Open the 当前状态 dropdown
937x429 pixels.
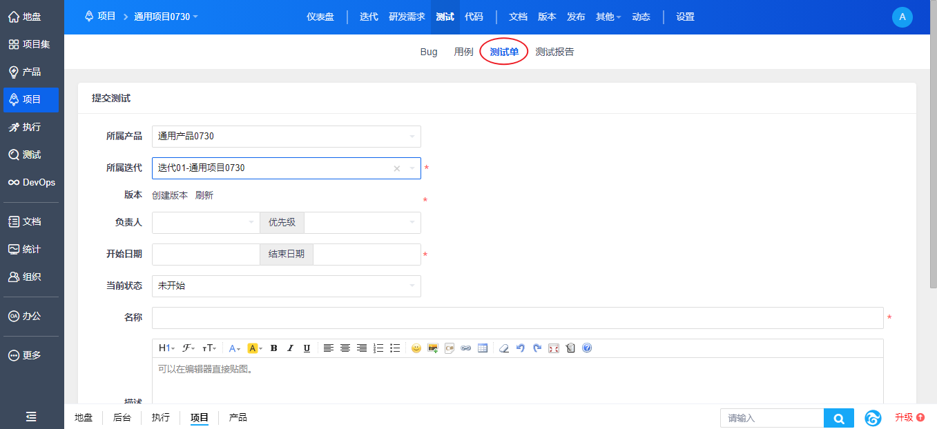click(286, 286)
